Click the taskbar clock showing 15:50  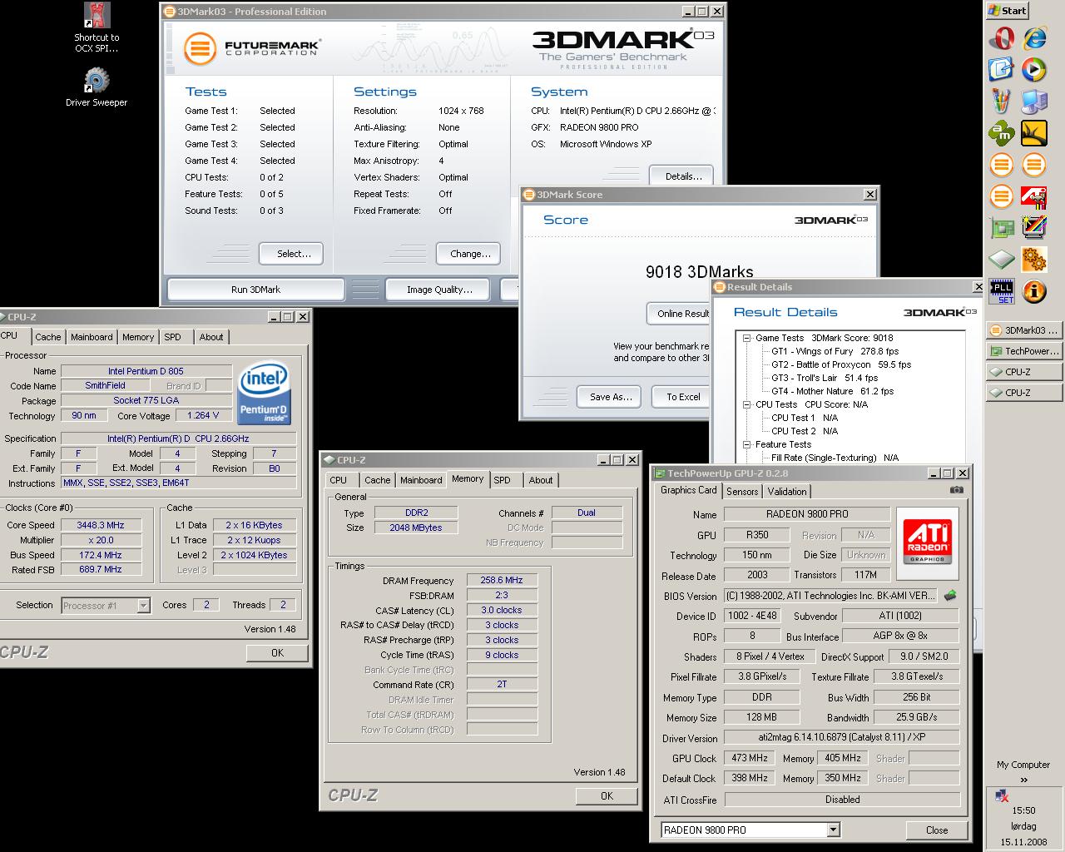(x=1023, y=810)
